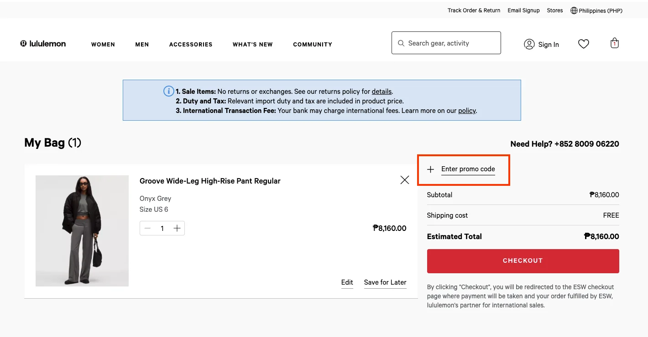Open the wishlist heart icon
The width and height of the screenshot is (648, 337).
point(584,44)
